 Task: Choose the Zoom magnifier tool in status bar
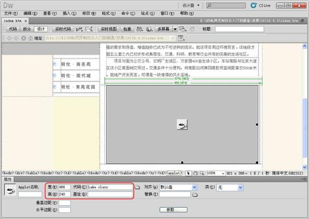[202, 173]
